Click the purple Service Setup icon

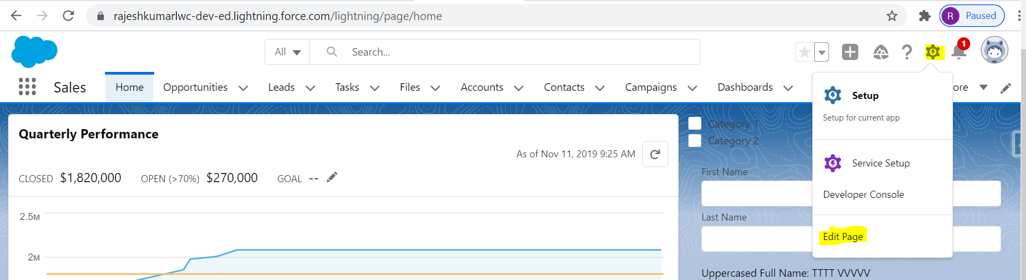tap(833, 163)
